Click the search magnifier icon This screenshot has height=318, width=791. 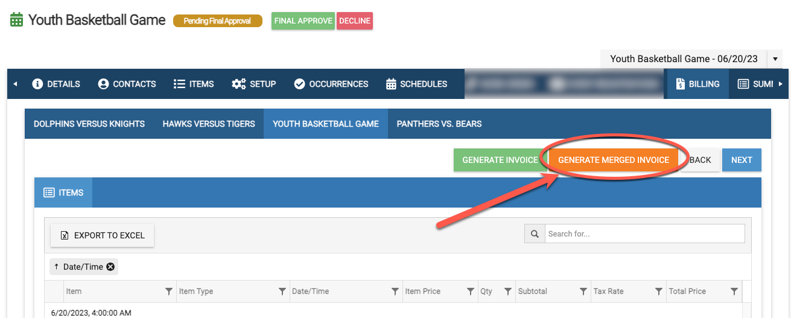pos(535,234)
